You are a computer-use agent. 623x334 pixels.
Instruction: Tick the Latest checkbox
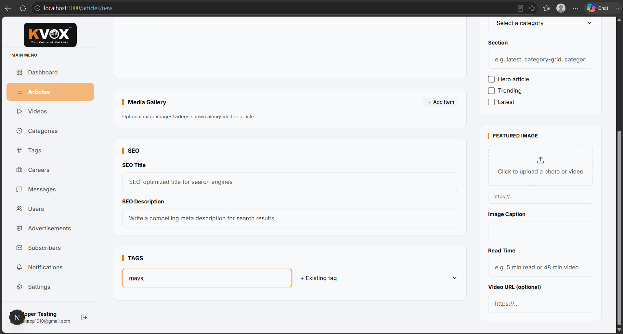coord(491,102)
